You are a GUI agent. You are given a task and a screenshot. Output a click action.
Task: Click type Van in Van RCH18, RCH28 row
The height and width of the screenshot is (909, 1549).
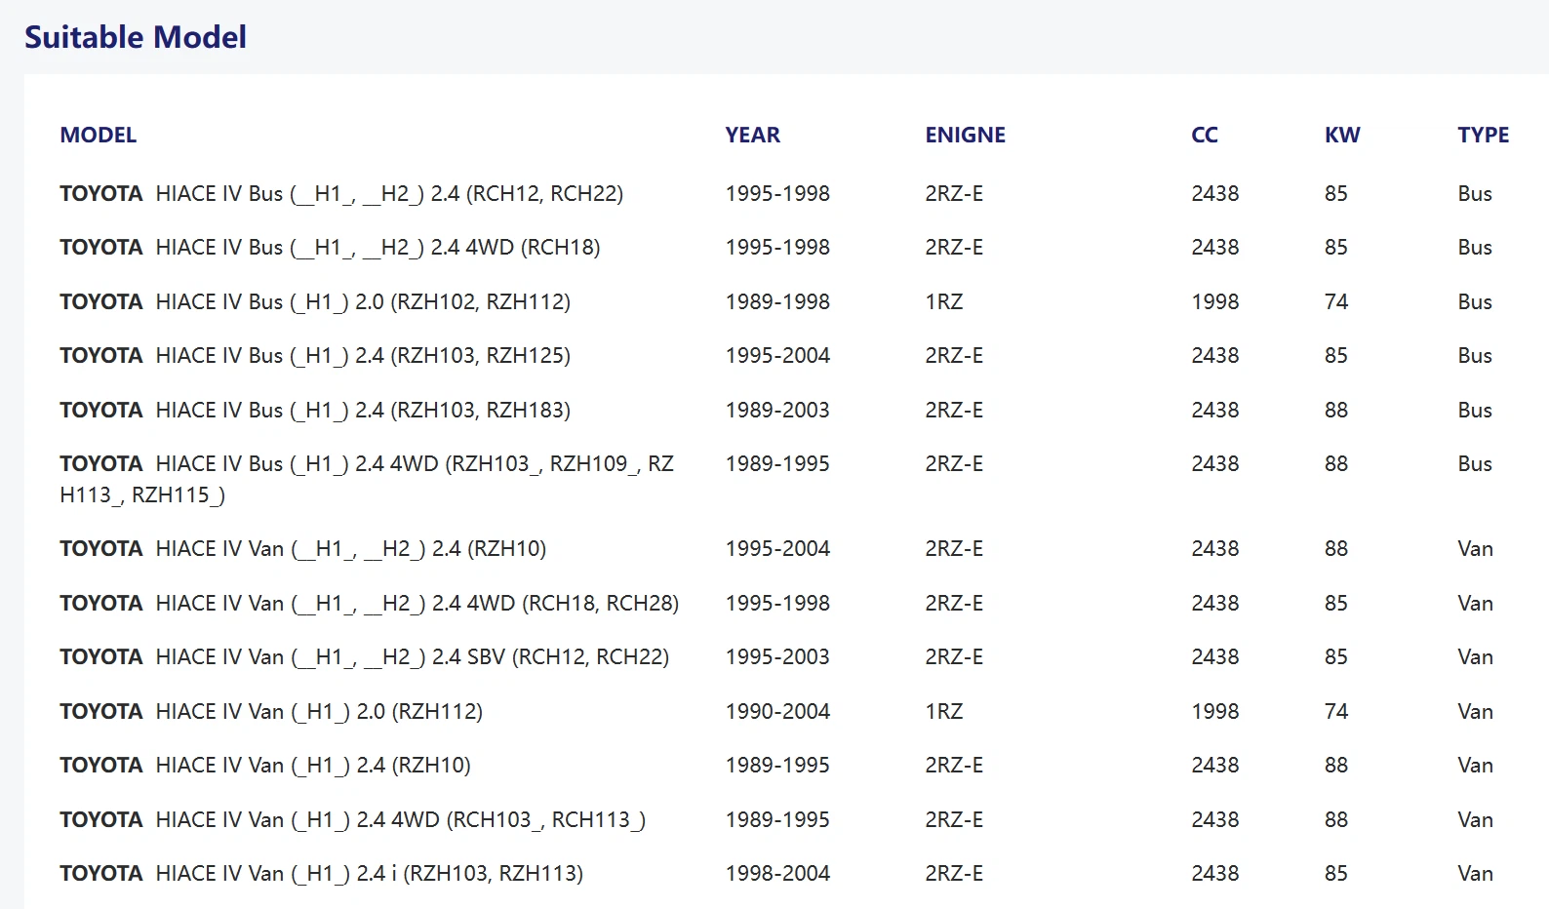click(x=1475, y=603)
